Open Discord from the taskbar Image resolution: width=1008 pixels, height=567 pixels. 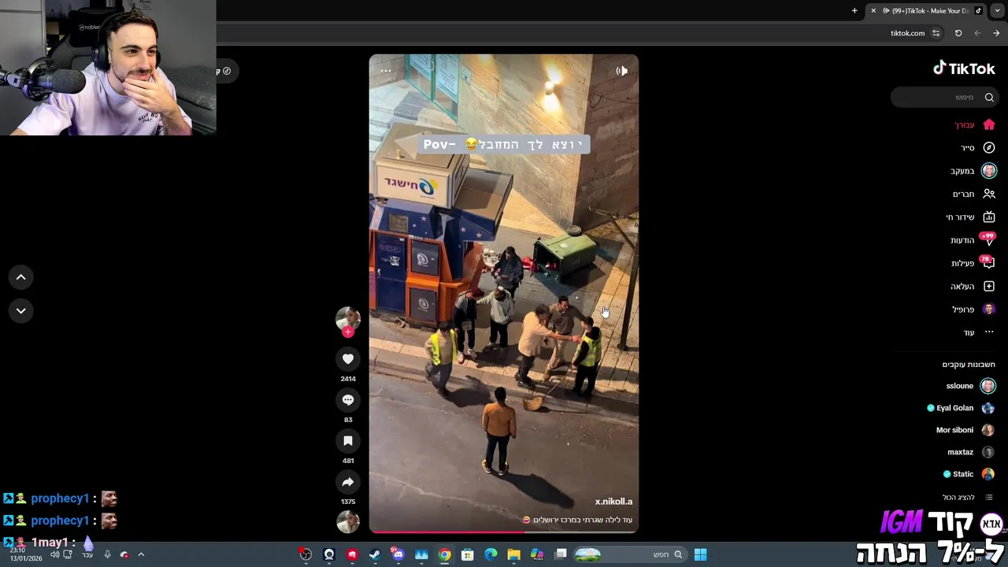[x=398, y=554]
